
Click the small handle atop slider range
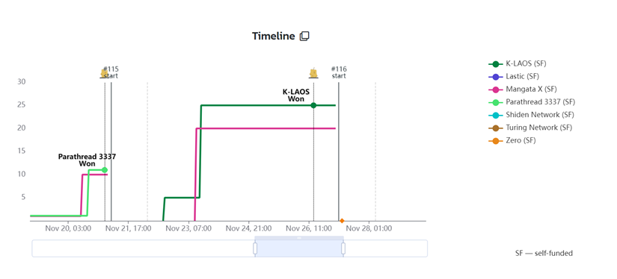(299, 238)
